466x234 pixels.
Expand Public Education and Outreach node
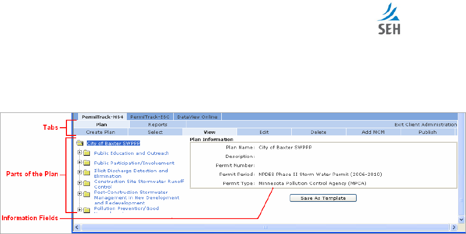(80, 152)
